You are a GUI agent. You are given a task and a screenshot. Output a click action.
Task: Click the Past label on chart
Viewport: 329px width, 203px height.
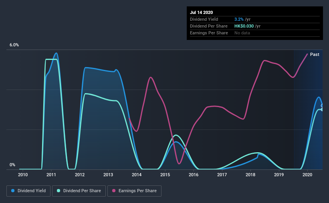point(315,54)
